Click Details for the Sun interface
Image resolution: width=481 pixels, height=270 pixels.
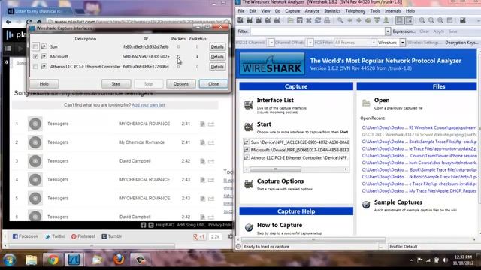(x=217, y=46)
